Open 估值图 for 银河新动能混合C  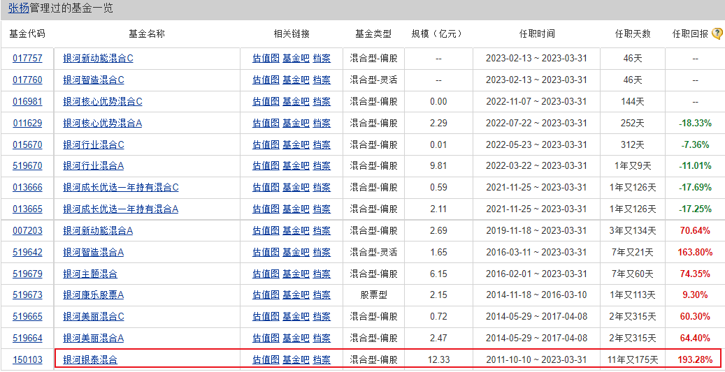click(x=266, y=58)
